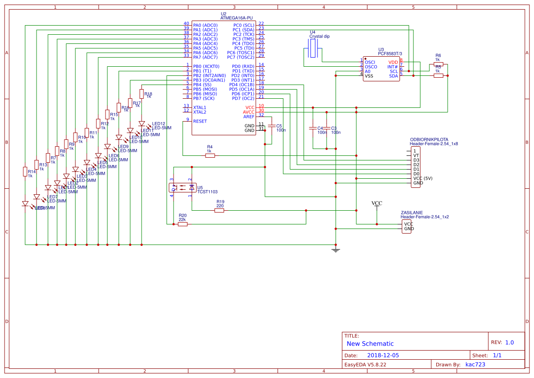Select resistor R20 labeled 22k
534x378 pixels.
[182, 224]
